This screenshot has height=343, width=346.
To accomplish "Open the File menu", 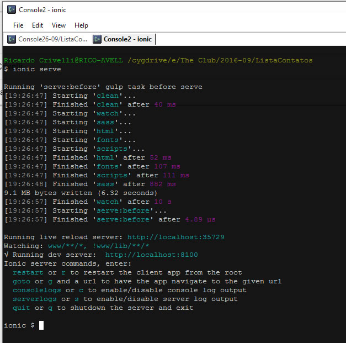I will 18,25.
